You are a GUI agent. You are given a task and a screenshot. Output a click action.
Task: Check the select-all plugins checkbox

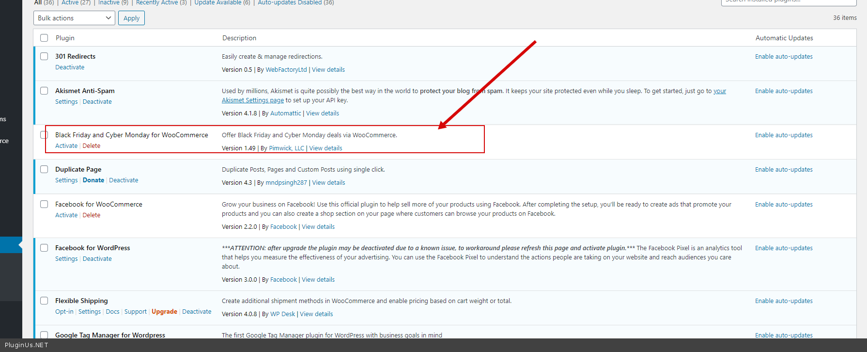pos(44,38)
